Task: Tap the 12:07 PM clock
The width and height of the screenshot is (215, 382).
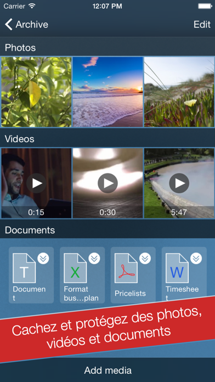Action: coord(107,6)
